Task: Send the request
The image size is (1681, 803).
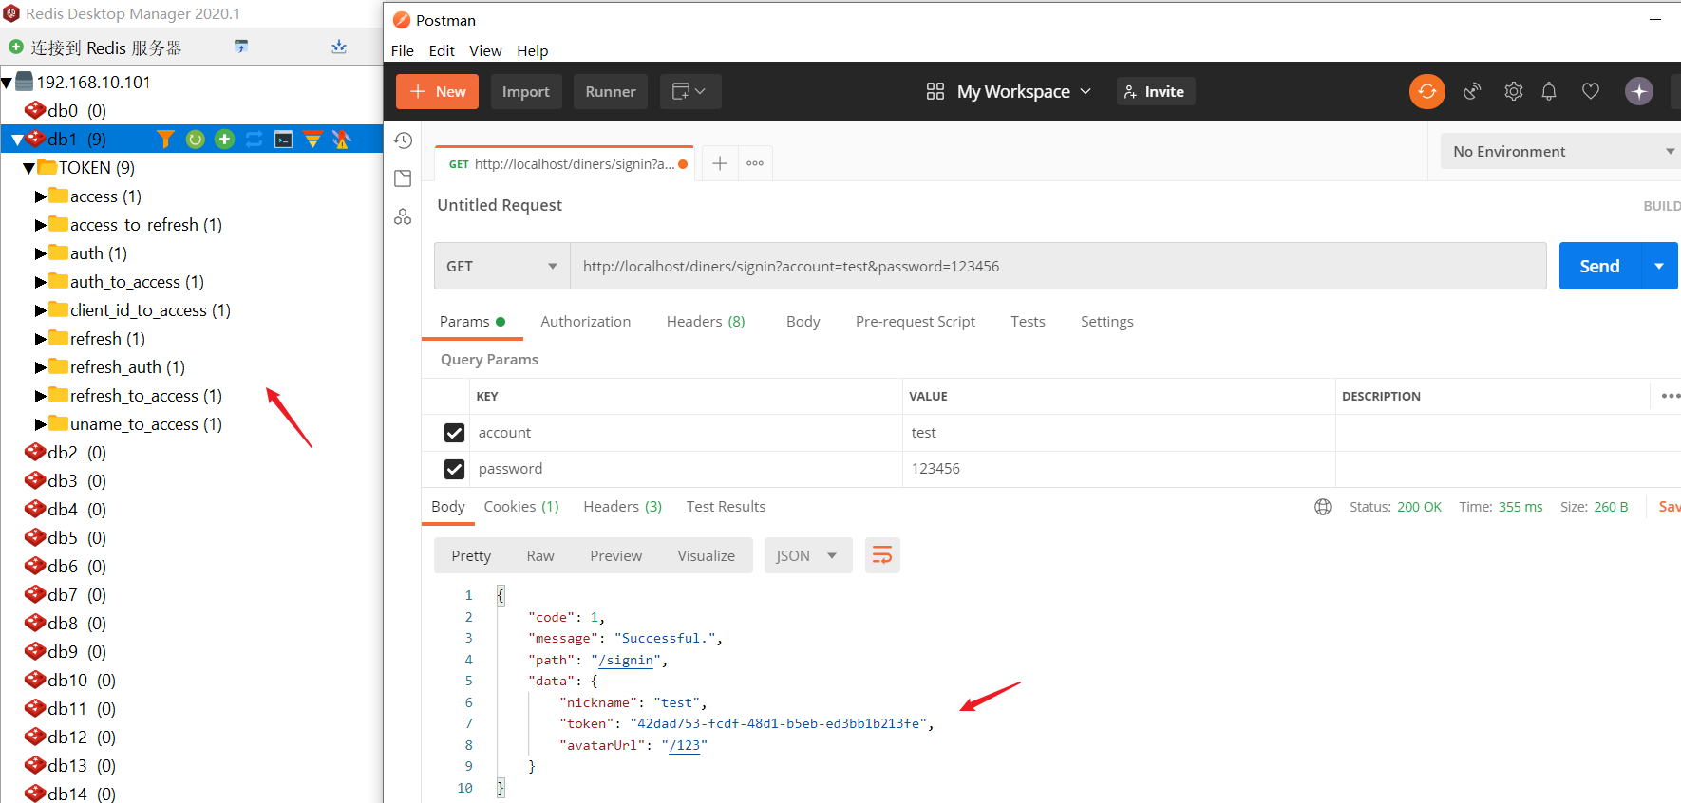Action: [1600, 266]
